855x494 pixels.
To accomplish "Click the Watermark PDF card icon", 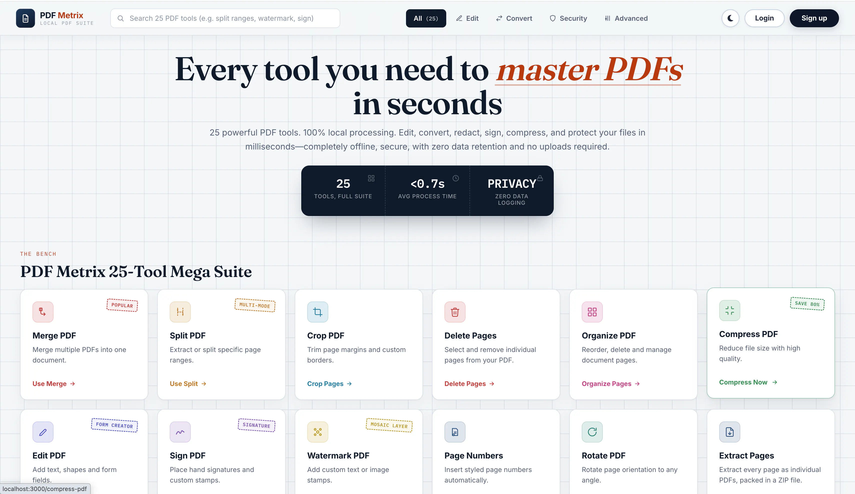I will (317, 432).
